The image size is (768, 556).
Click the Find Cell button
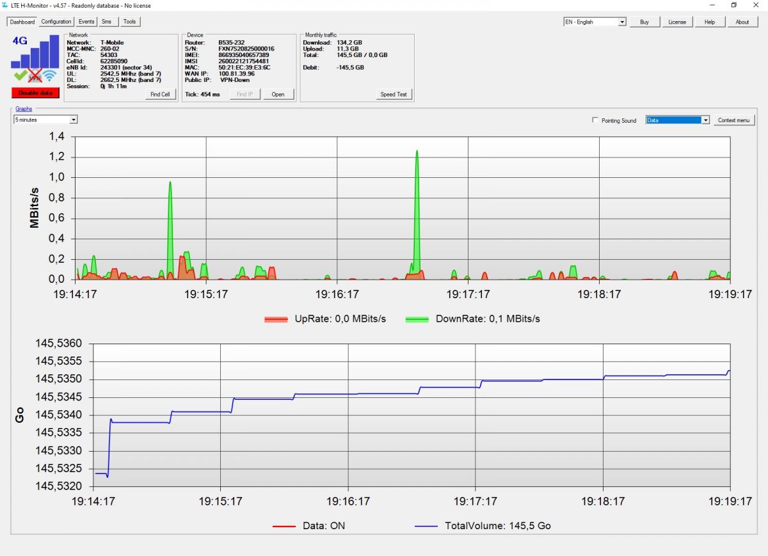pos(160,95)
